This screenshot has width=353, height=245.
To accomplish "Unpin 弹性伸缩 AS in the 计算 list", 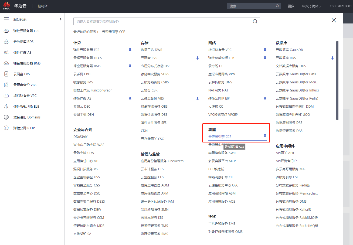I will 130,98.
